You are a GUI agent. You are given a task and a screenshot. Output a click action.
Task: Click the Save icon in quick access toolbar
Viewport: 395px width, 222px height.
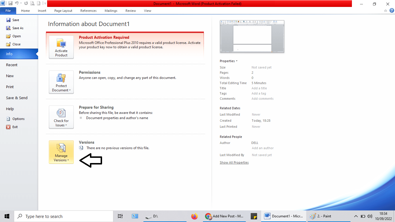click(10, 3)
